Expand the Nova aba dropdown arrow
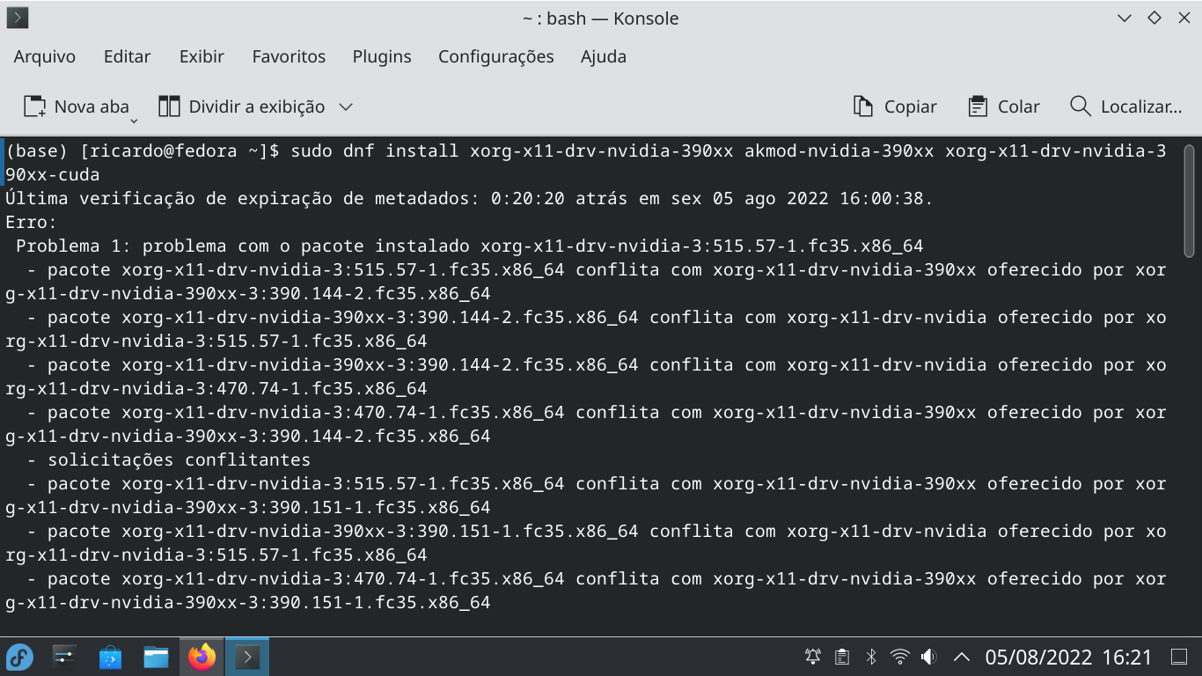1202x676 pixels. click(x=135, y=120)
